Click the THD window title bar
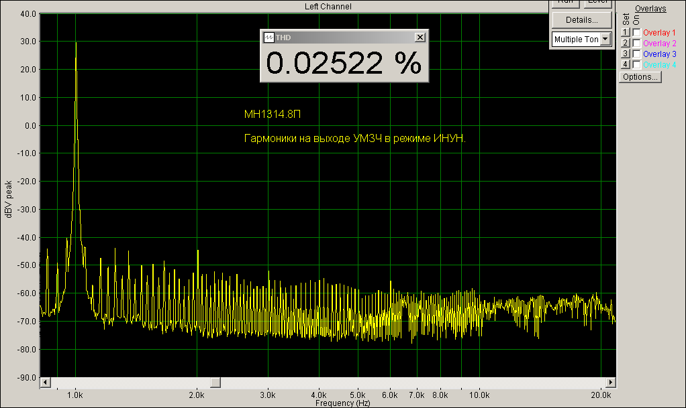686x408 pixels. click(x=342, y=38)
